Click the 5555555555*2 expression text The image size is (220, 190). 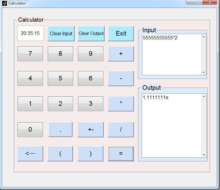click(x=160, y=38)
